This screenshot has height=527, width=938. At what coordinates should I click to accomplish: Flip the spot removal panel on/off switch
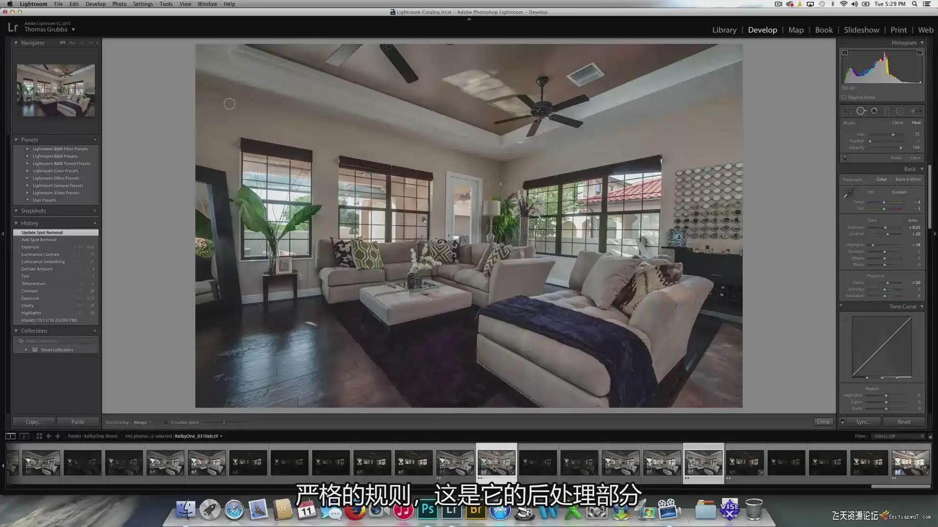click(845, 158)
